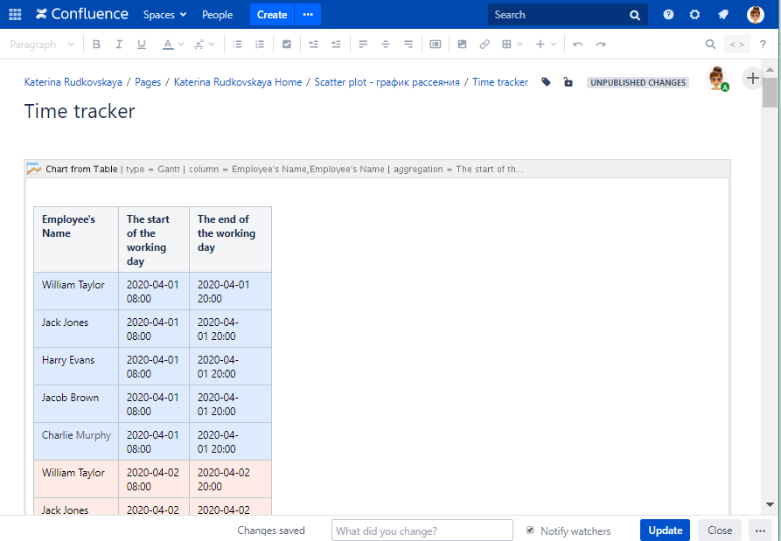Screen dimensions: 781x541
Task: Toggle bold formatting in the editor toolbar
Action: pyautogui.click(x=96, y=44)
